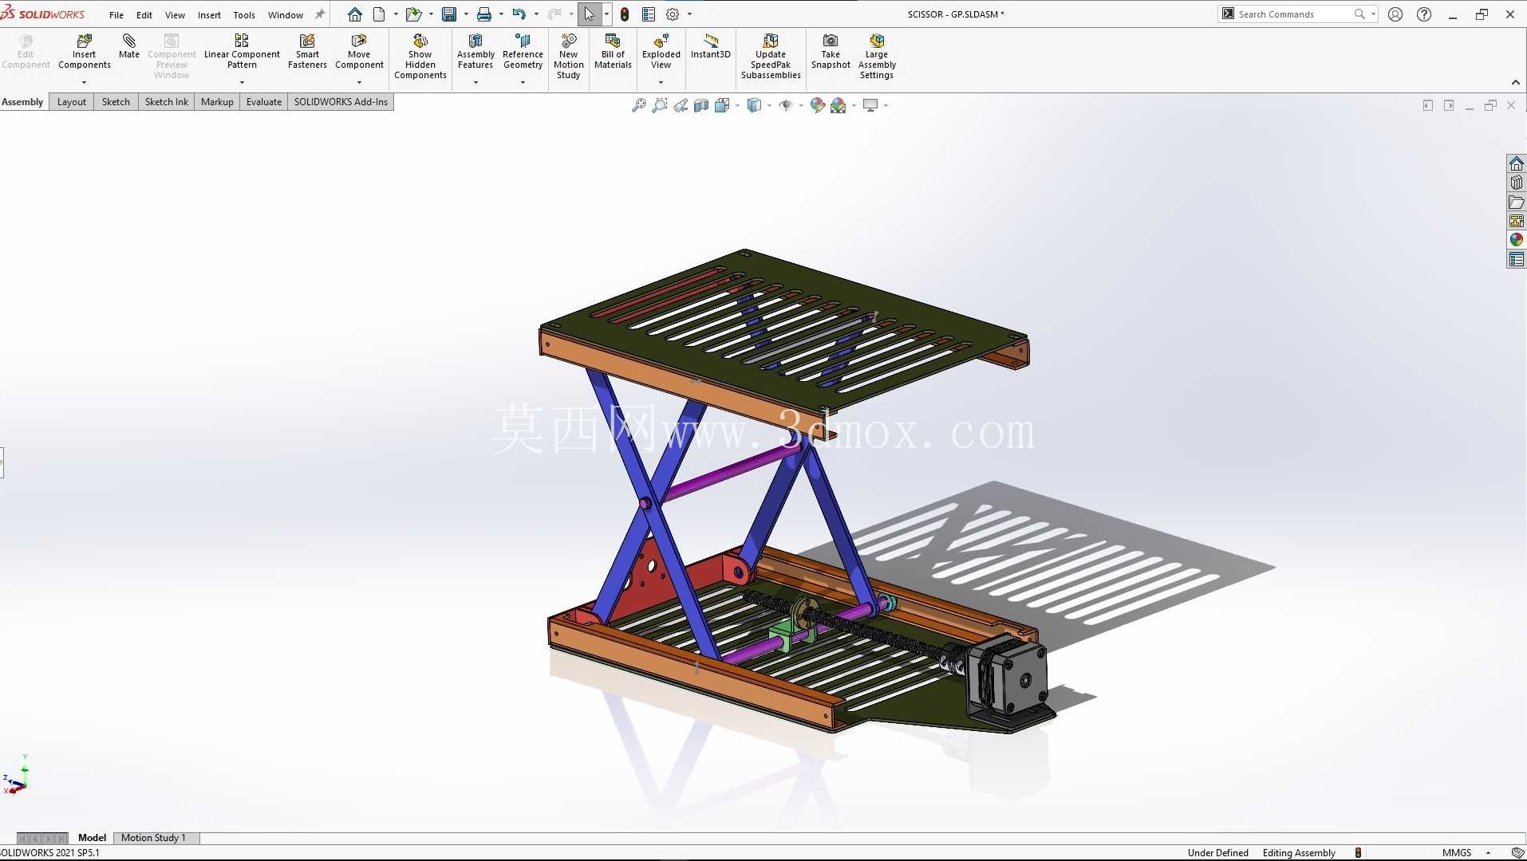This screenshot has height=861, width=1527.
Task: Open Options gear icon
Action: [673, 14]
